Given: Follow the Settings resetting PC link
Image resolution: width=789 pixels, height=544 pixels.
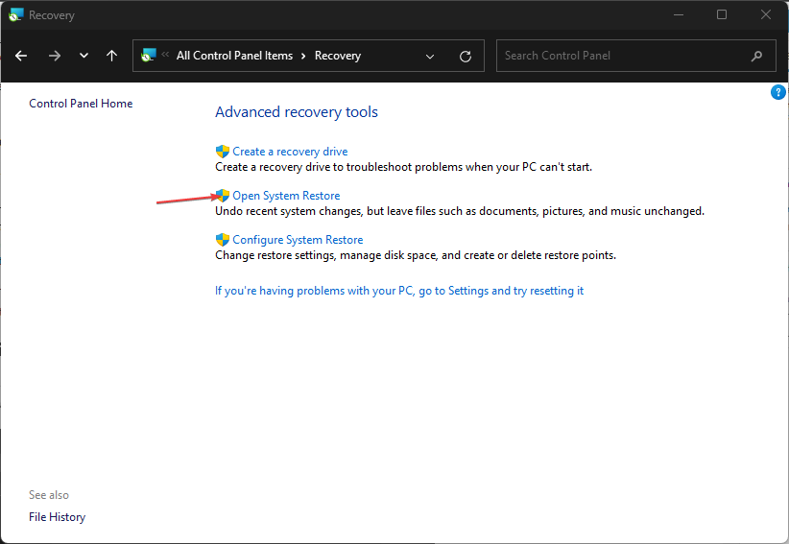Looking at the screenshot, I should point(399,291).
